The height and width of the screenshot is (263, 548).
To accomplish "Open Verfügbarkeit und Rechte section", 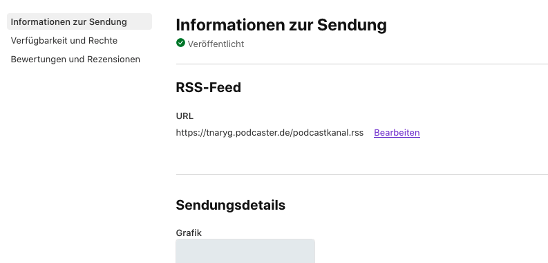I will tap(64, 41).
